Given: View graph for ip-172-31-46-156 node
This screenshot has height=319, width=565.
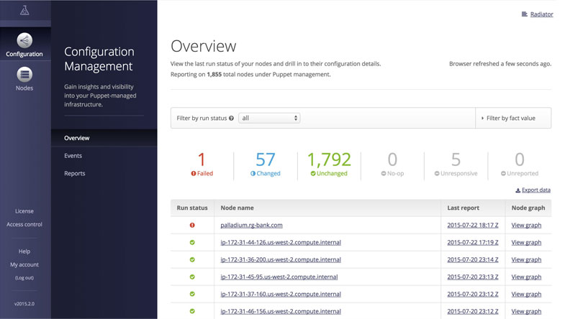Looking at the screenshot, I should tap(526, 311).
